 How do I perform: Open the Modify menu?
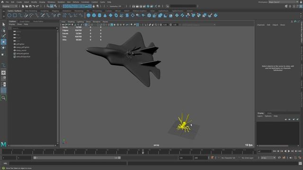pos(34,2)
